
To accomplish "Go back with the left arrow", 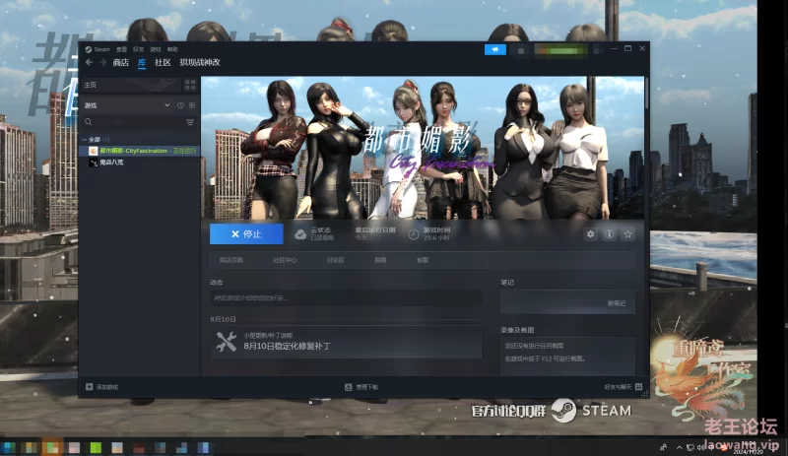I will tap(89, 62).
